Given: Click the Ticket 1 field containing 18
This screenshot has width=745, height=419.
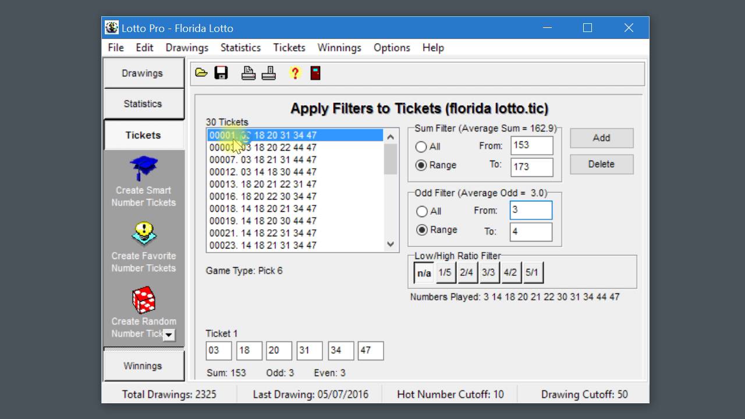Looking at the screenshot, I should click(249, 350).
